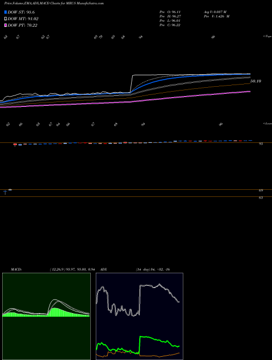Click the 'Pre H: 96.27' high value

pos(170,16)
